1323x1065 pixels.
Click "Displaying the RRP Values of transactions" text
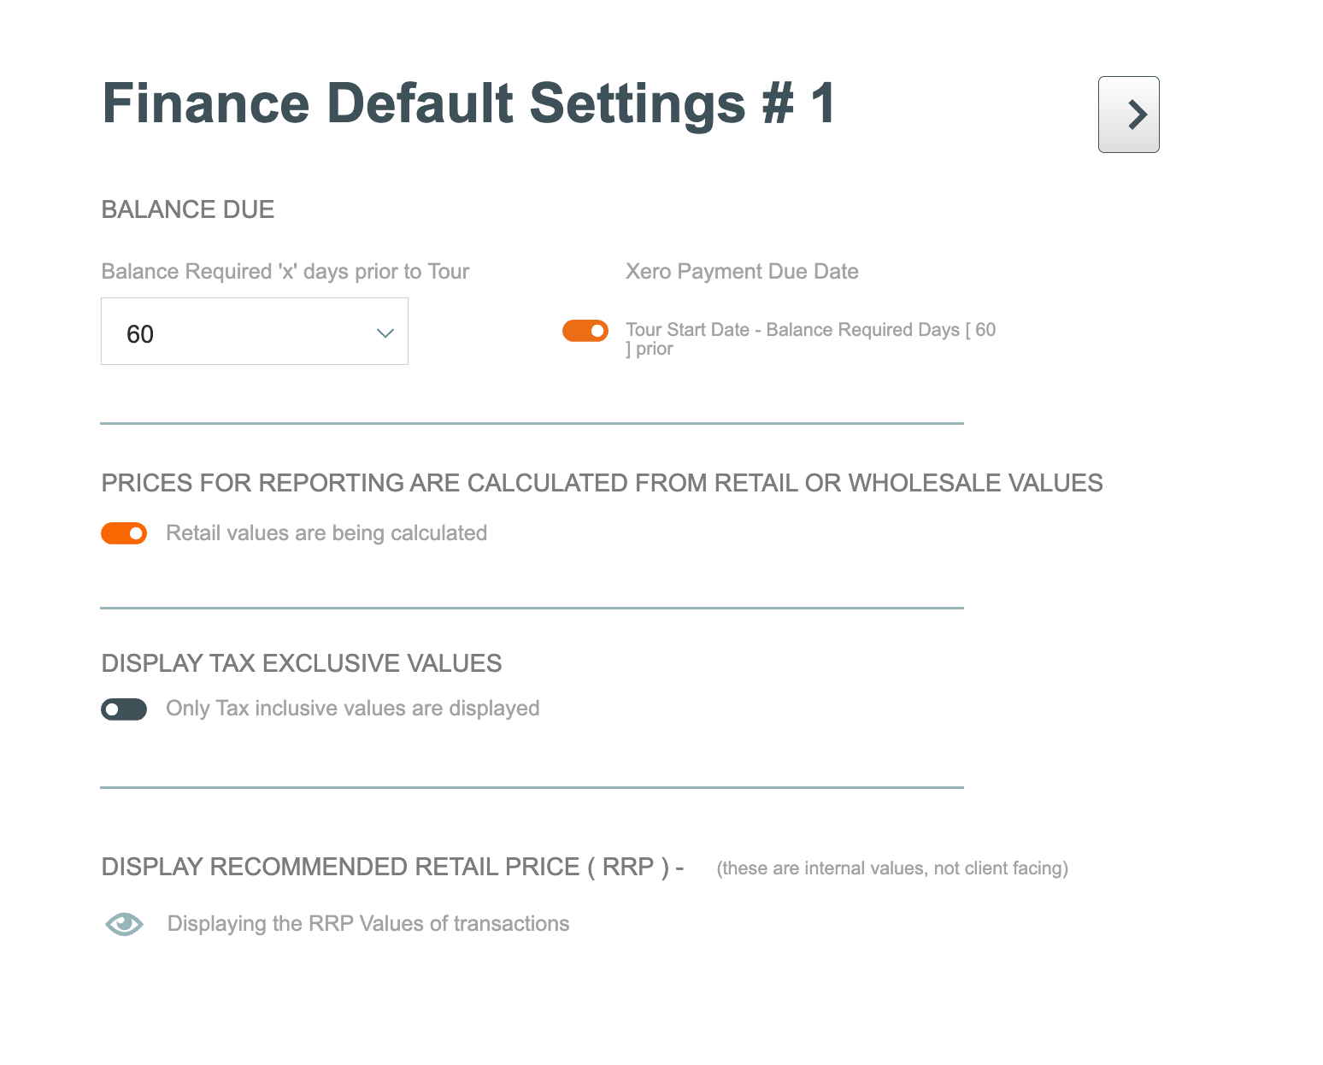point(368,924)
